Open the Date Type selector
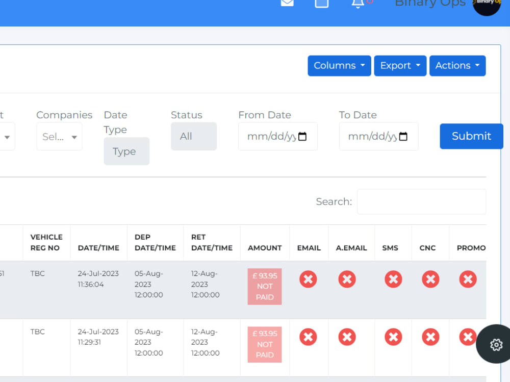The height and width of the screenshot is (382, 510). tap(126, 151)
